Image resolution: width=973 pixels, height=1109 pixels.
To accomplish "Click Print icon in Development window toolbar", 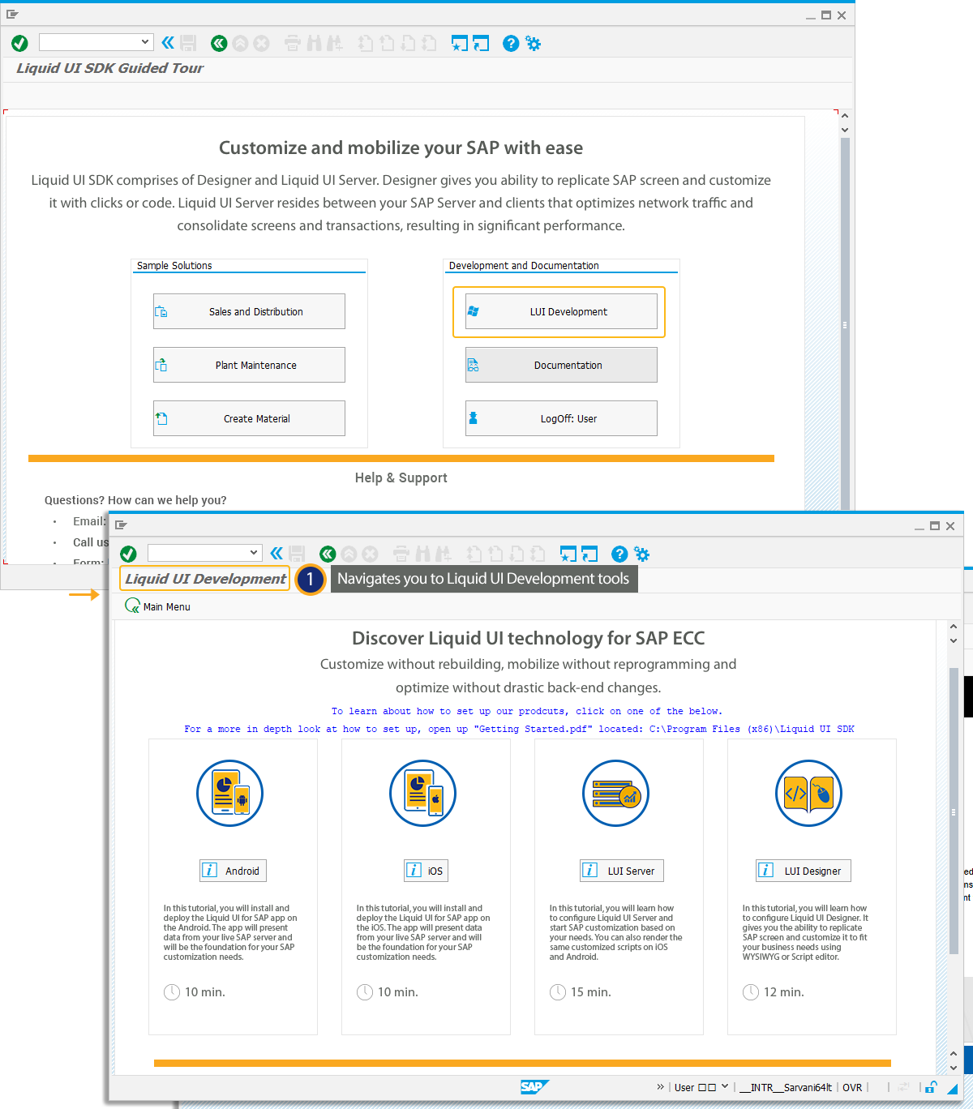I will [401, 554].
